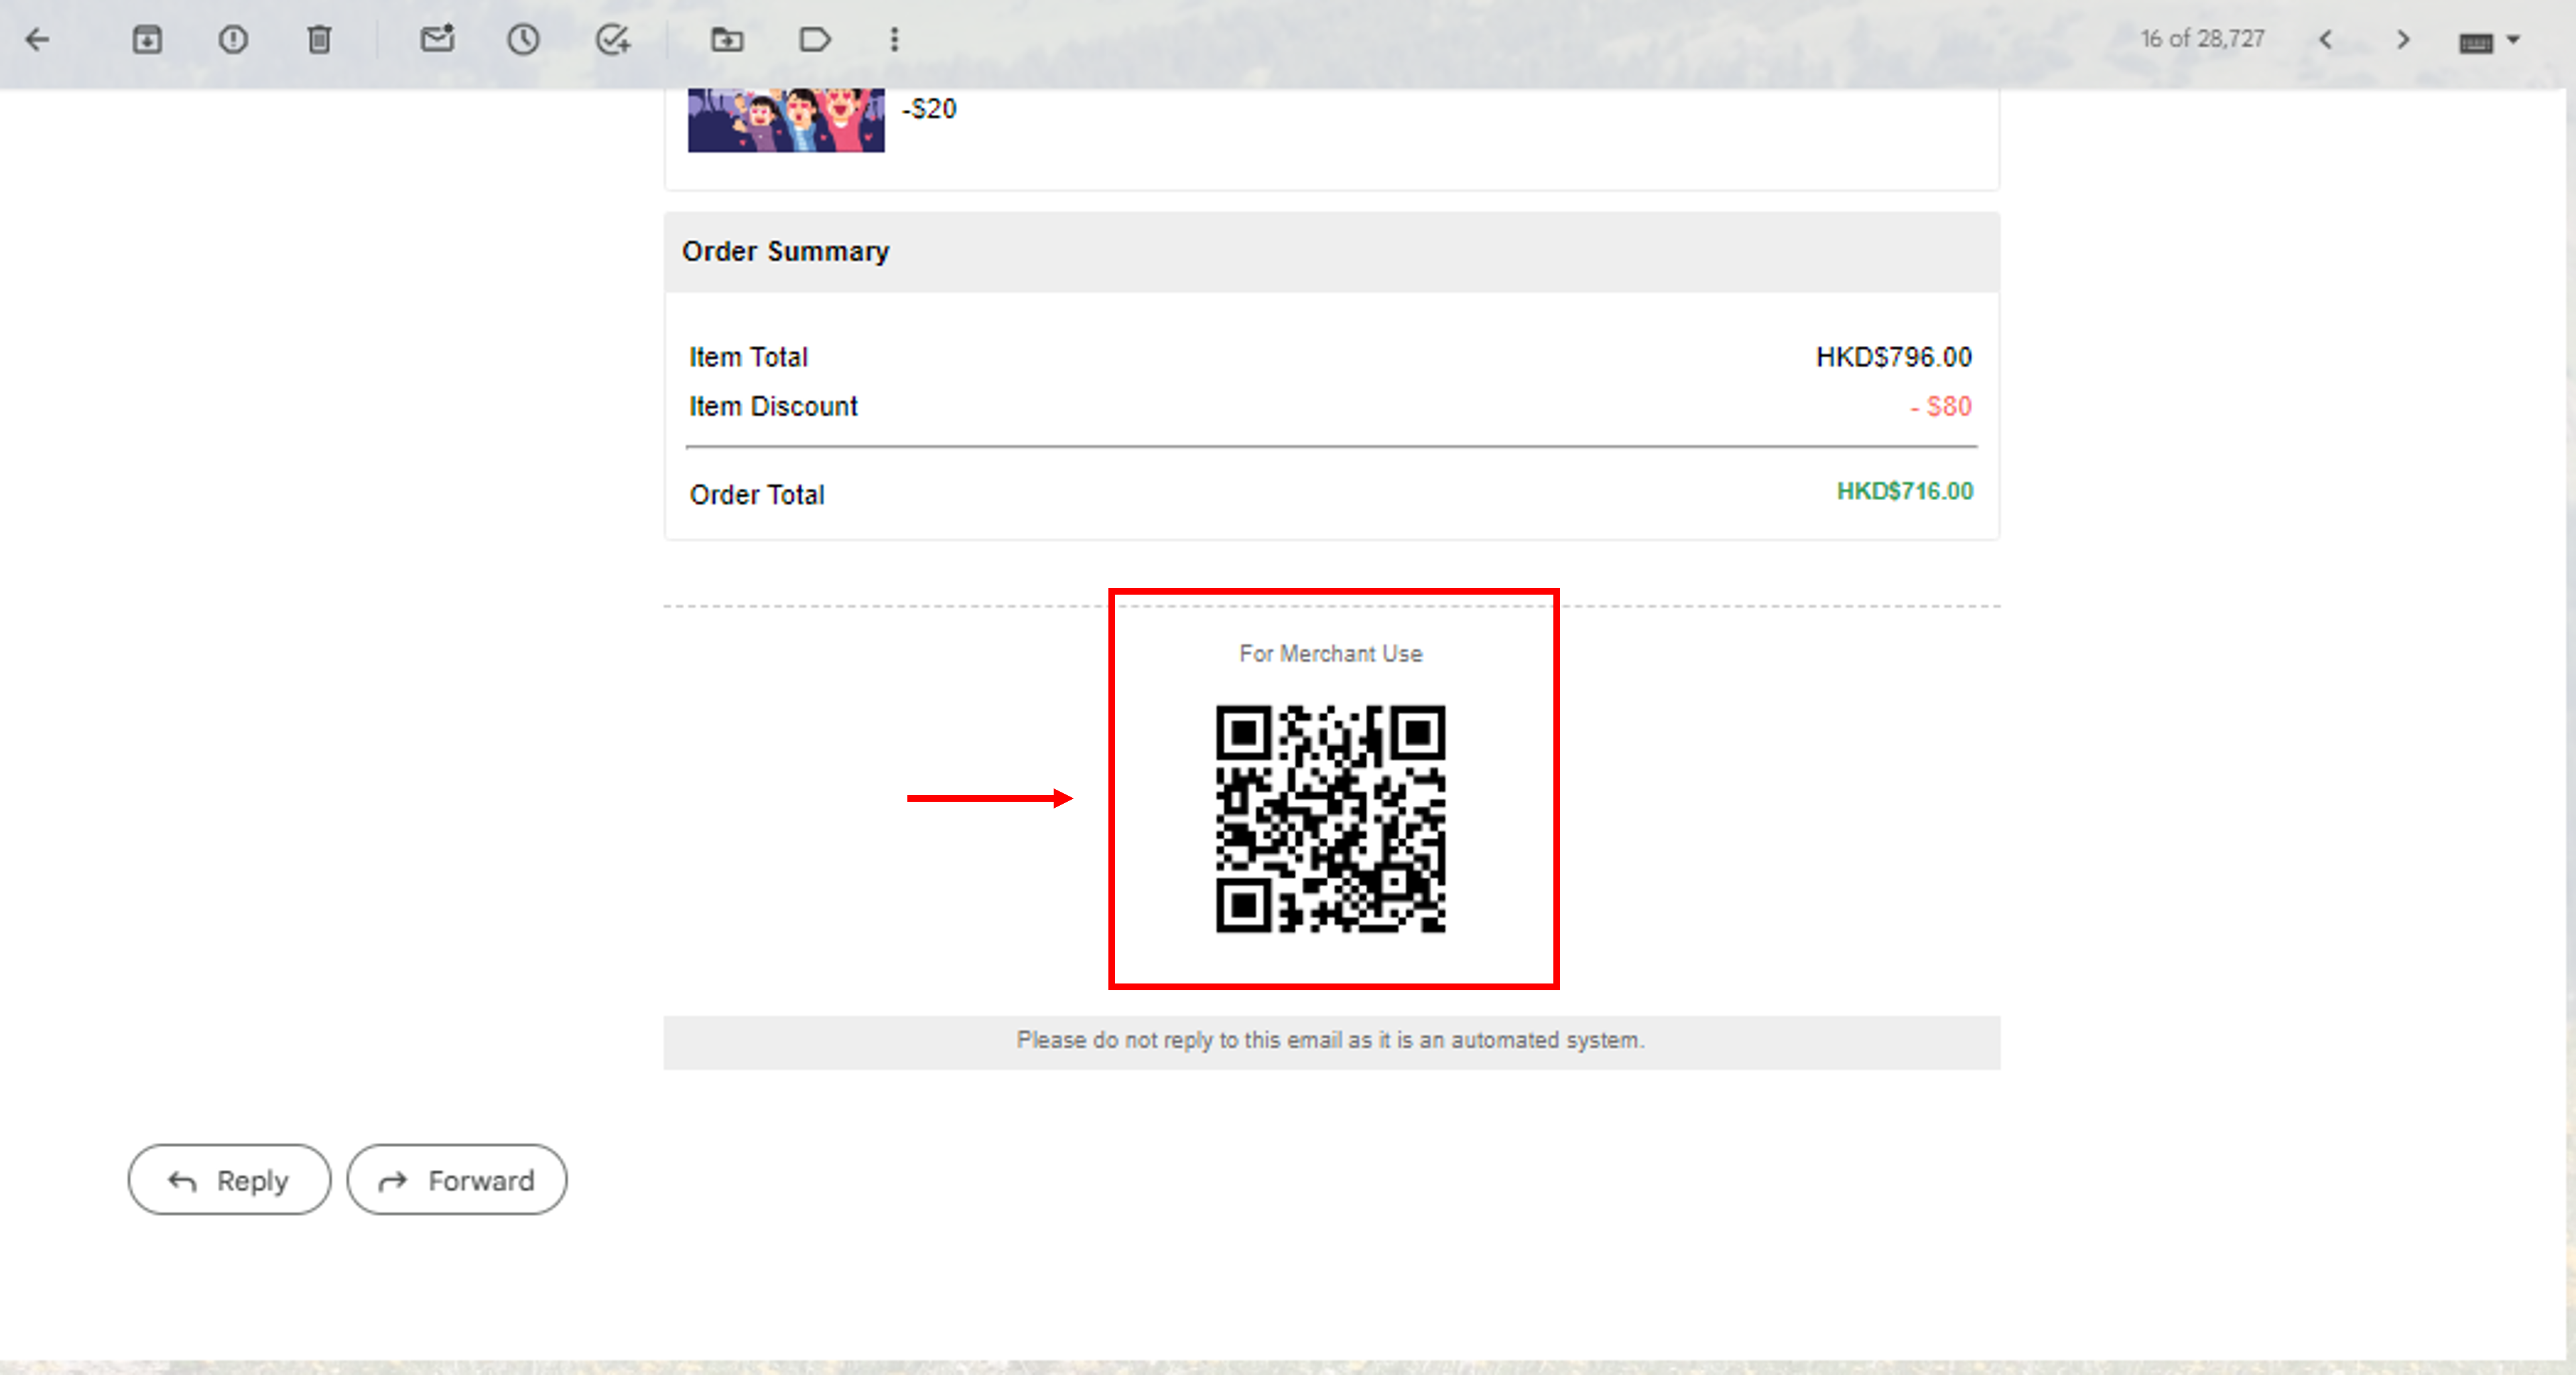Delete this email with trash icon
The image size is (2576, 1375).
click(x=319, y=40)
